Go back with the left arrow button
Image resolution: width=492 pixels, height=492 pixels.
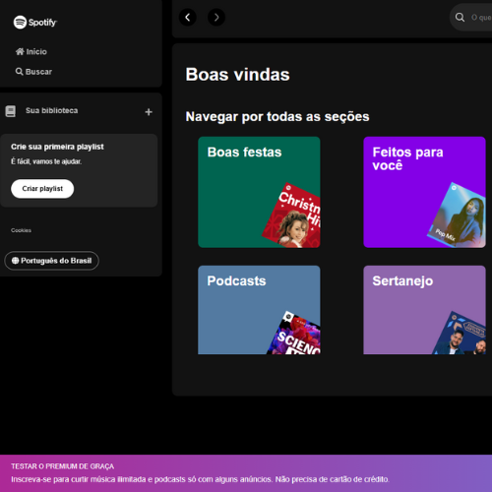pos(188,17)
